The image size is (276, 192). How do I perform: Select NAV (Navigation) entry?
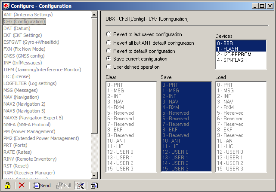tap(21, 97)
